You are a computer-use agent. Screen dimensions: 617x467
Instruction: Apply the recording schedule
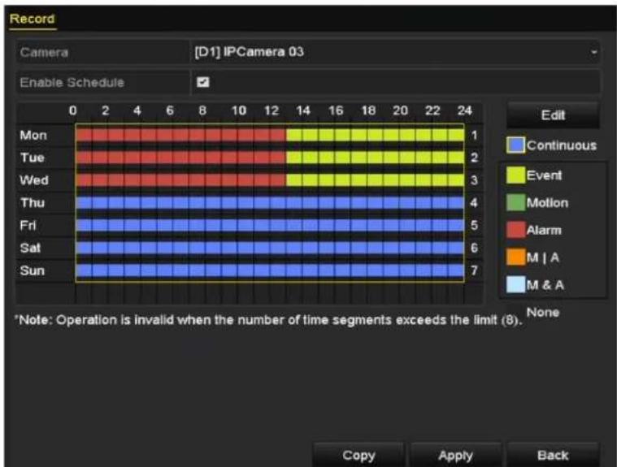point(456,455)
